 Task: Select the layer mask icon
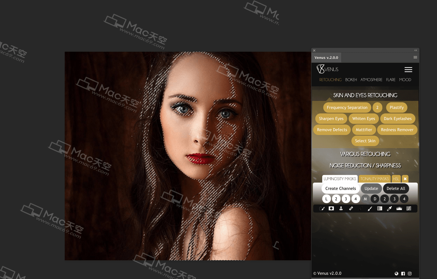coord(332,208)
